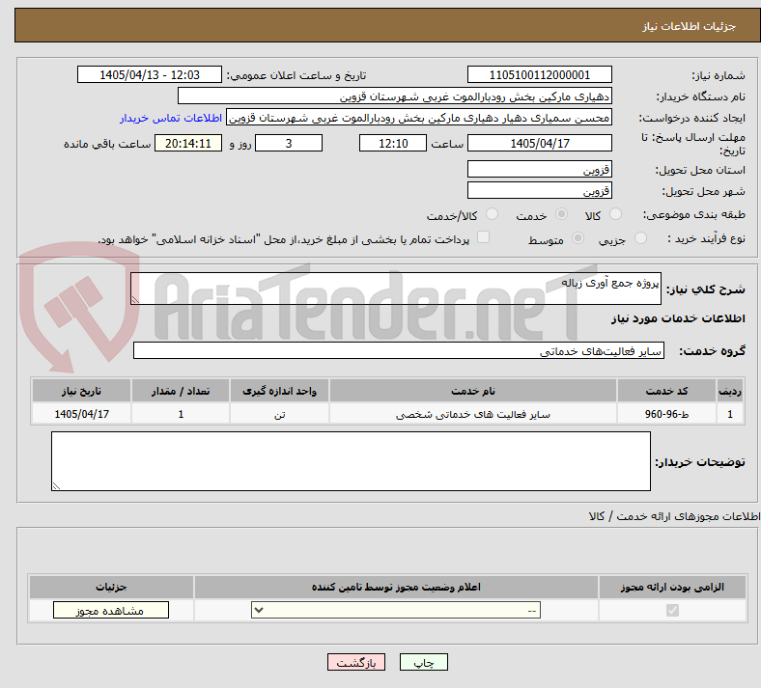Open اطلاعات تماس خریدار link

(x=171, y=118)
